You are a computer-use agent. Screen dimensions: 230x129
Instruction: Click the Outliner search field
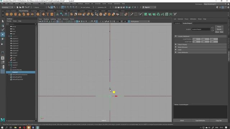(22, 24)
